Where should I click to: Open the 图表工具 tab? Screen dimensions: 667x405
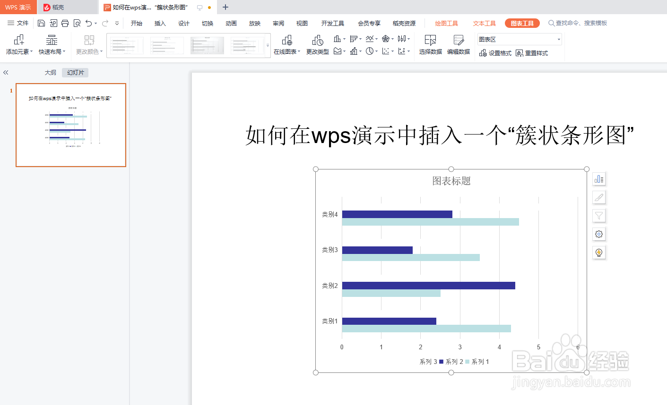pos(522,23)
